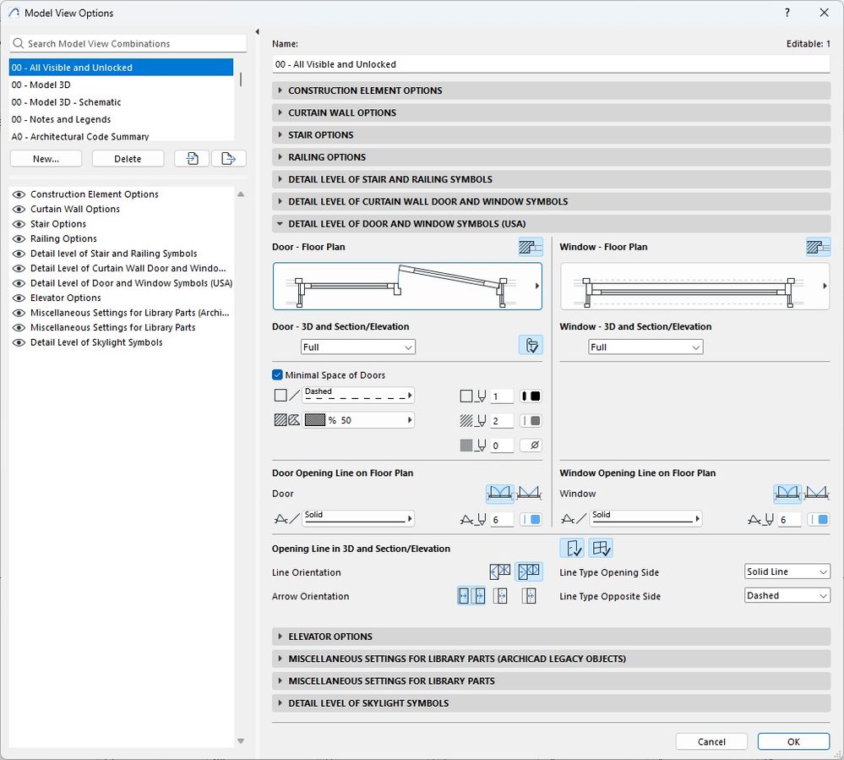Toggle the door opening line icon for 3D

574,549
